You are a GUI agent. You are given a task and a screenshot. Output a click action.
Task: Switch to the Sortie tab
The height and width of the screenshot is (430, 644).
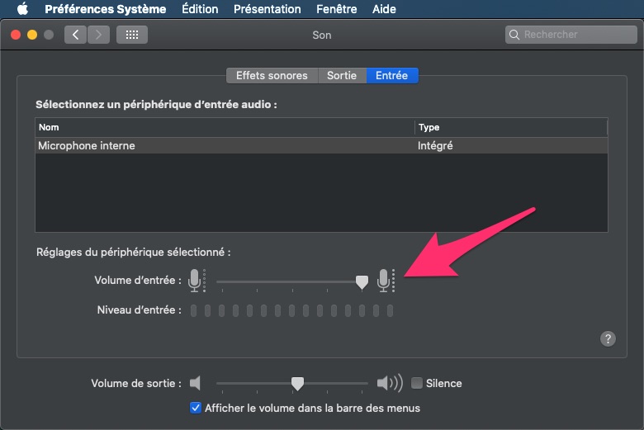tap(342, 76)
